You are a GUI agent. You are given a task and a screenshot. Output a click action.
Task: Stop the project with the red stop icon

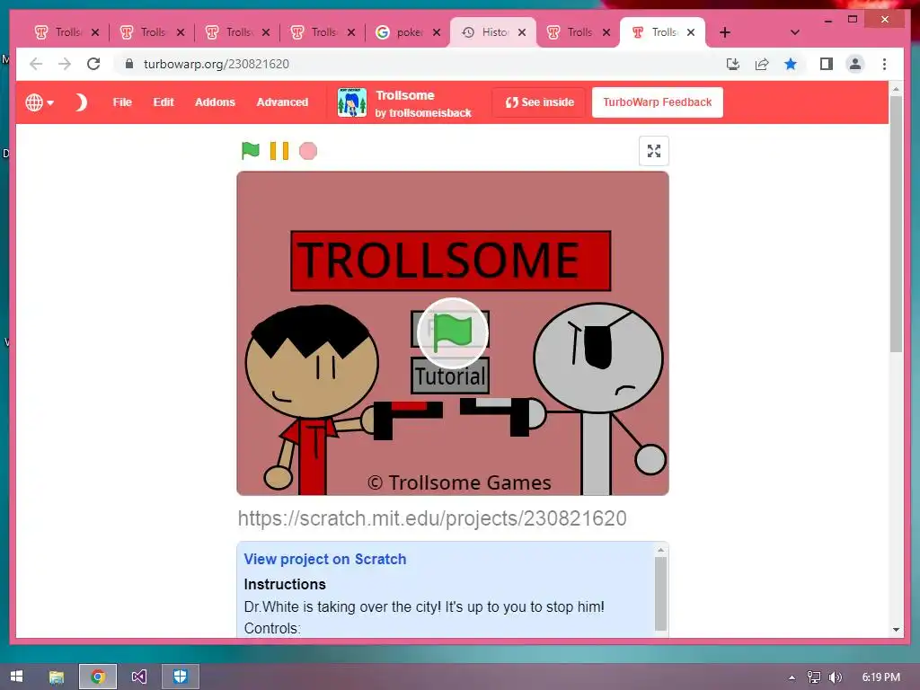[x=308, y=151]
